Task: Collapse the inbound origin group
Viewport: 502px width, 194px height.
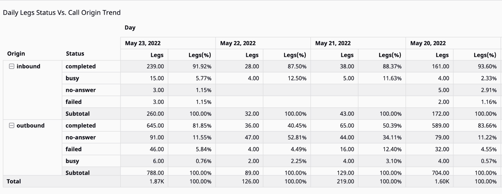Action: (12, 66)
